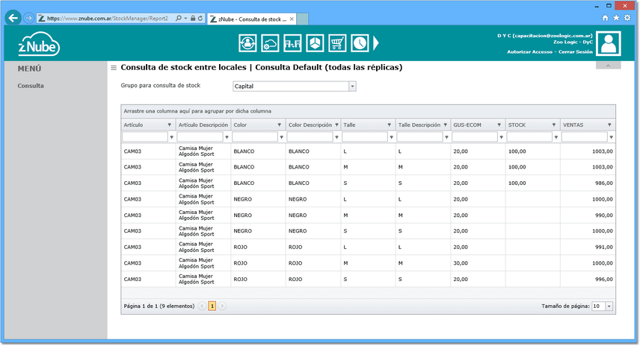Screen dimensions: 640x346
Task: Click the search magnifier in address bar
Action: (179, 19)
